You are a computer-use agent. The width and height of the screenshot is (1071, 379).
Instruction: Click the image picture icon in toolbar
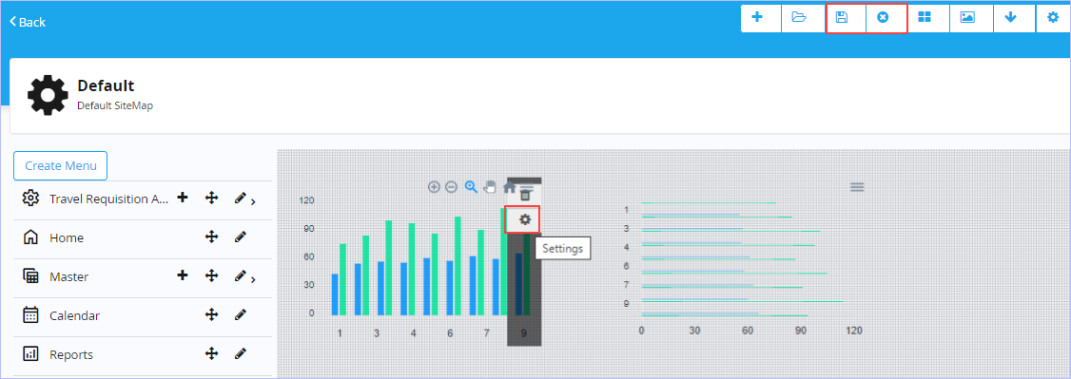(967, 18)
